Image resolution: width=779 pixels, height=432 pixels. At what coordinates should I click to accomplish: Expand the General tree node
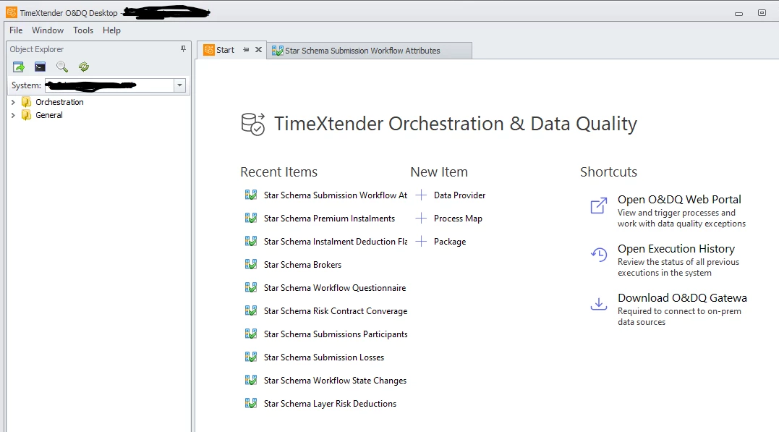14,115
